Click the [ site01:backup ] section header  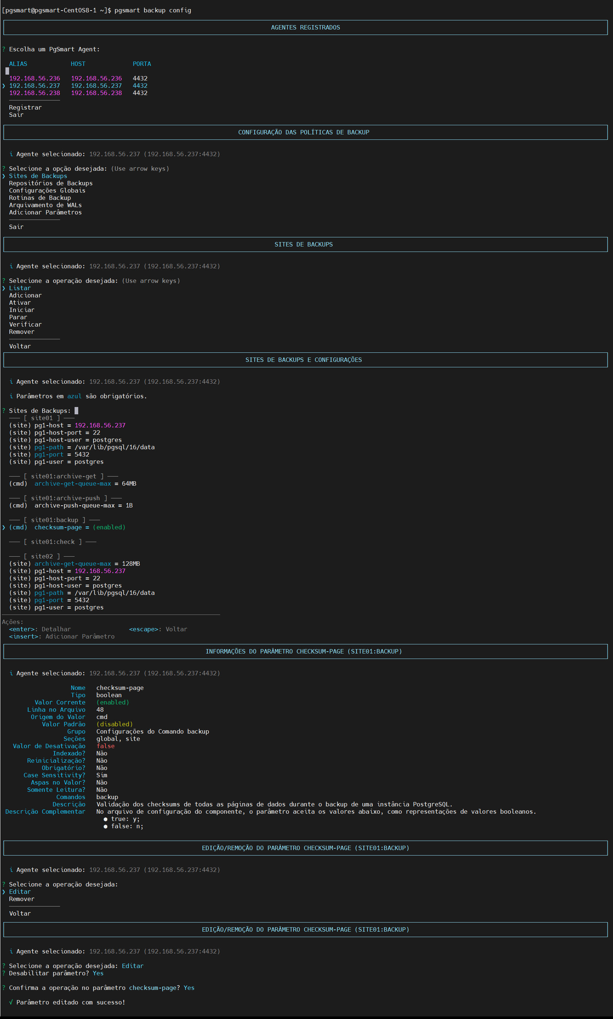click(55, 520)
